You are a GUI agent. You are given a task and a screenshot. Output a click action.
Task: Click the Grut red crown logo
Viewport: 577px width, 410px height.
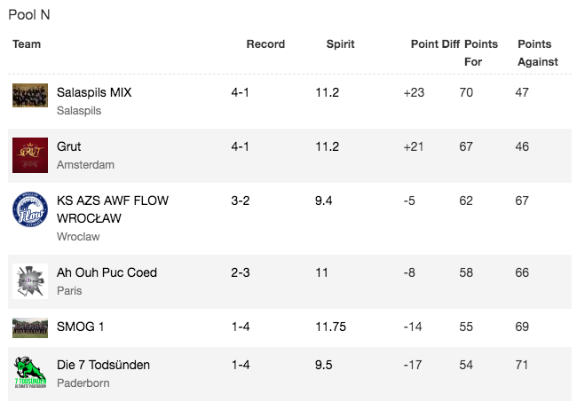tap(30, 155)
